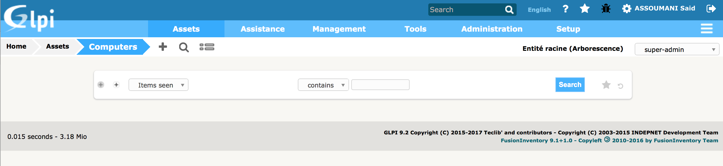Open the Administration menu
The width and height of the screenshot is (723, 166).
(x=492, y=29)
